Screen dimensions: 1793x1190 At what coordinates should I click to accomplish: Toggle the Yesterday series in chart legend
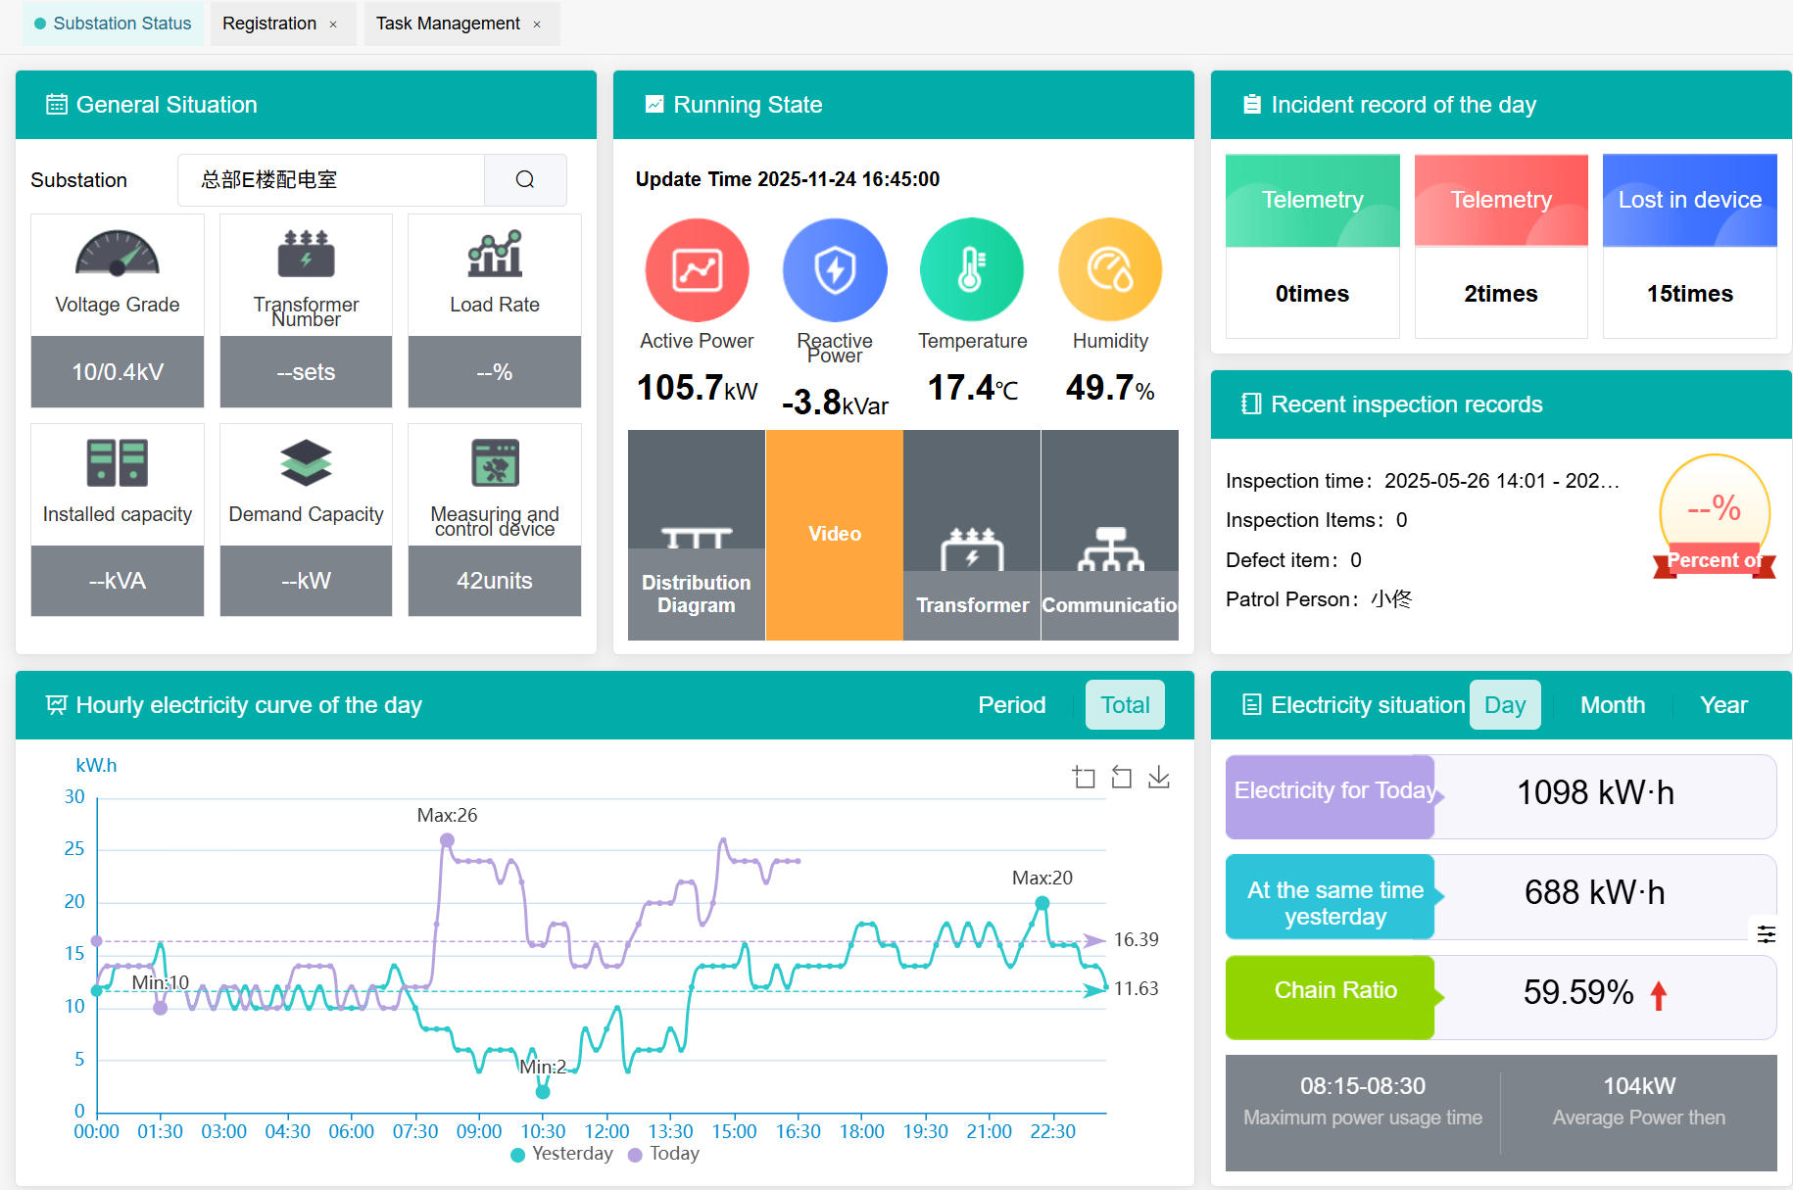(x=562, y=1154)
